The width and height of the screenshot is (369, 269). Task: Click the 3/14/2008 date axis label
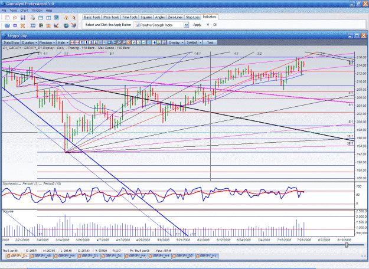[62, 240]
